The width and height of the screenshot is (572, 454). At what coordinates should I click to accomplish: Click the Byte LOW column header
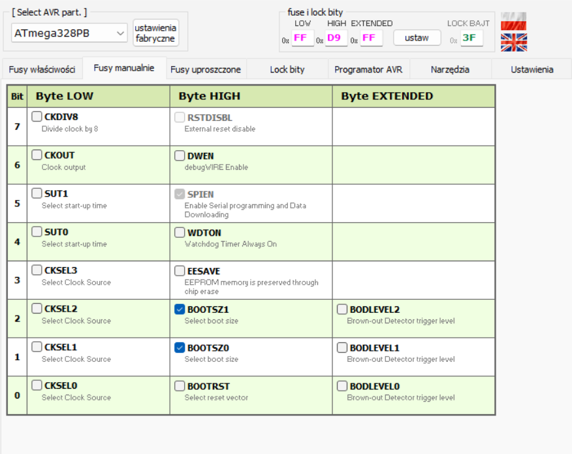(x=99, y=96)
